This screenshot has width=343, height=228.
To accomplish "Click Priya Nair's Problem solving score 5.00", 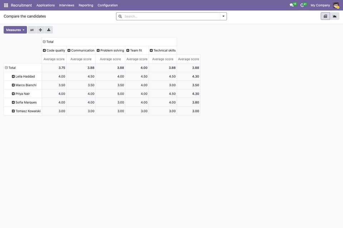I will point(110,94).
